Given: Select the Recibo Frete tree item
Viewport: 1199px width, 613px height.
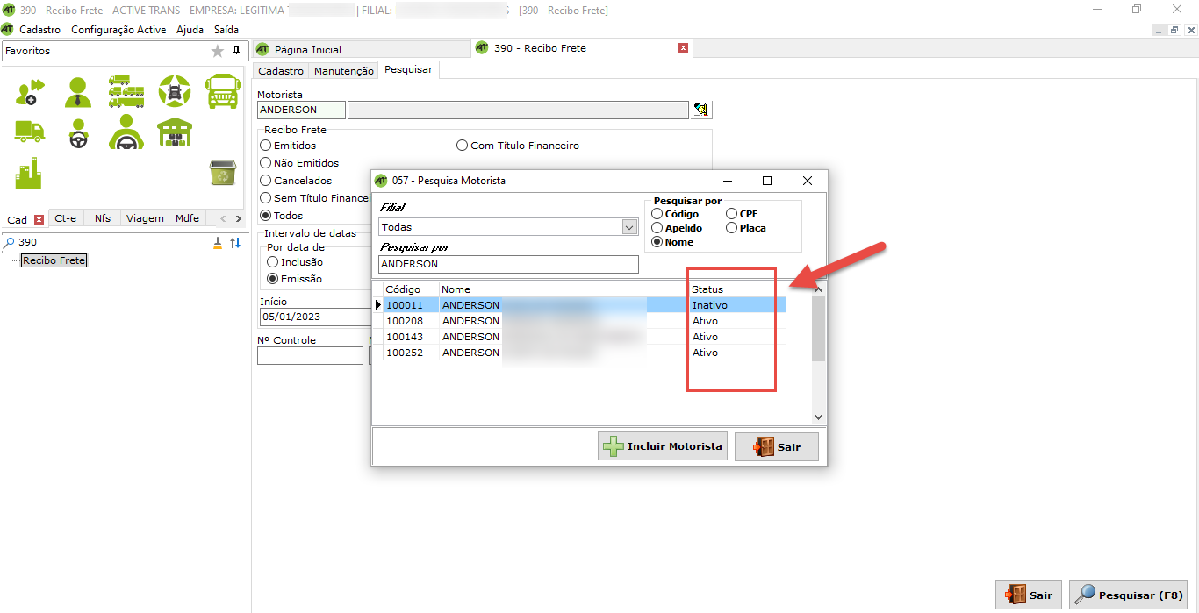Looking at the screenshot, I should 54,260.
